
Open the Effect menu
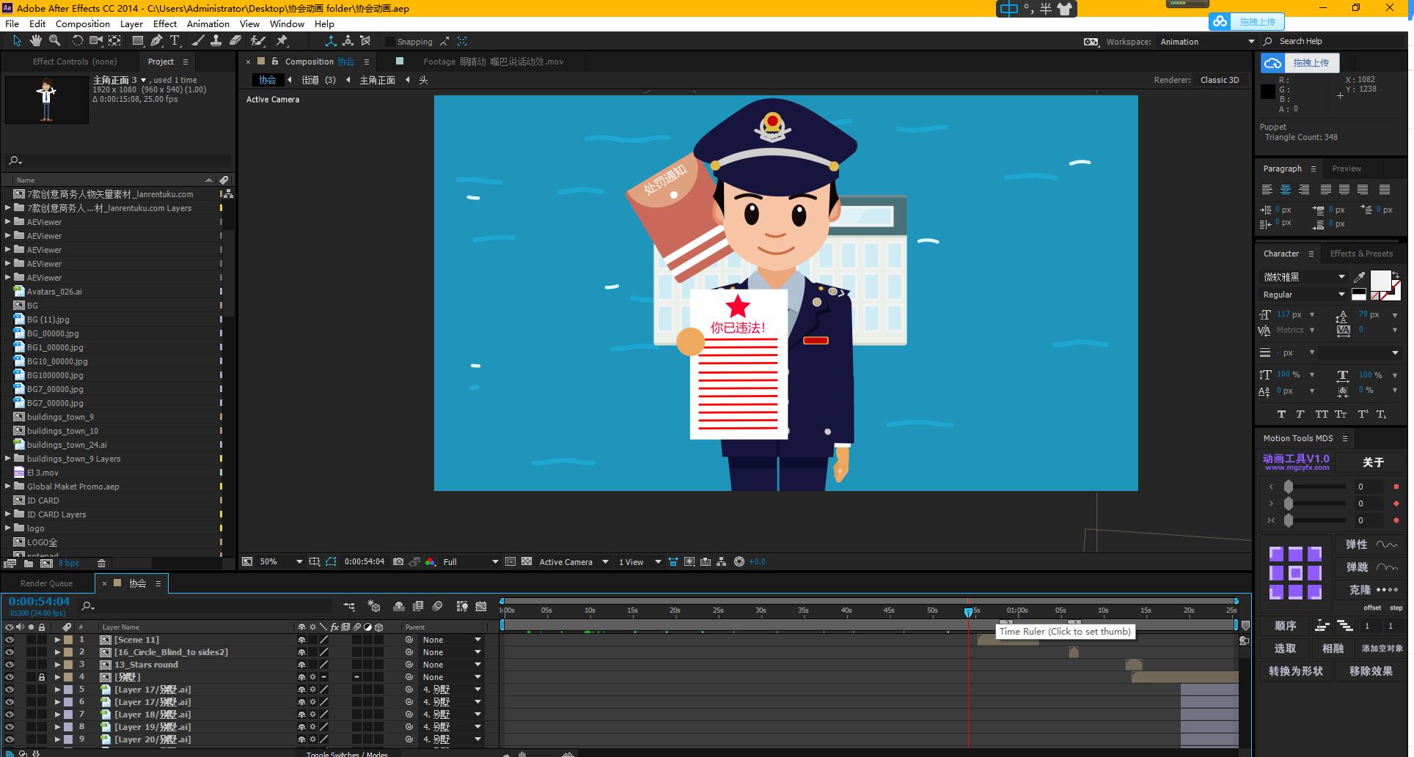click(x=165, y=23)
